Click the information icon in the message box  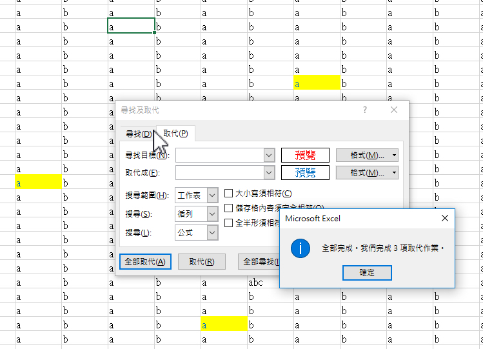pos(301,248)
